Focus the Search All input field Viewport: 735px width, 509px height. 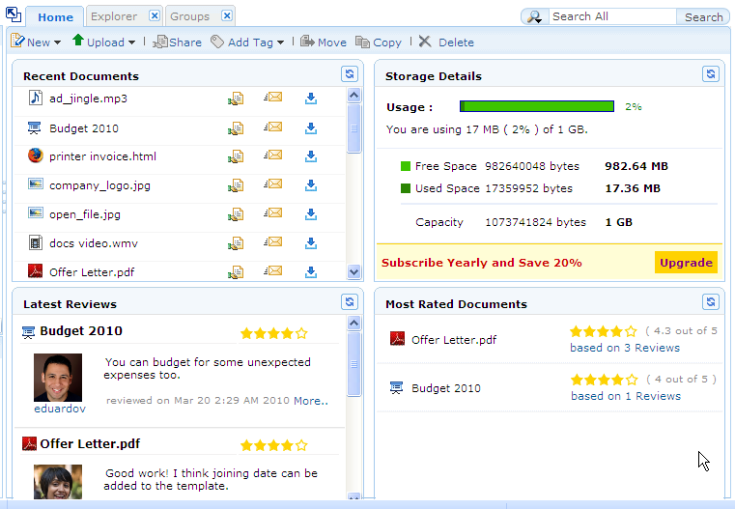(612, 16)
